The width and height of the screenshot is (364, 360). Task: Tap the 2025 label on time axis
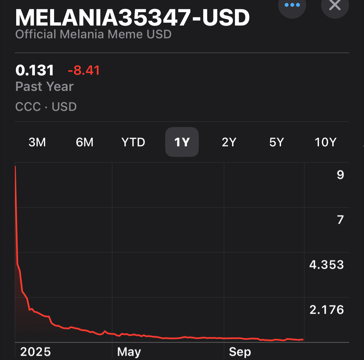click(35, 352)
